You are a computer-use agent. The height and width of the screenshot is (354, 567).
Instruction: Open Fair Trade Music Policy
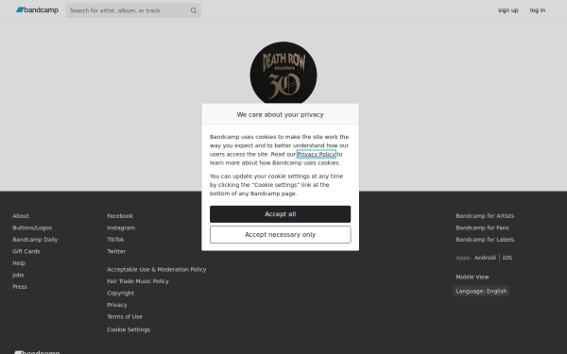(x=138, y=281)
